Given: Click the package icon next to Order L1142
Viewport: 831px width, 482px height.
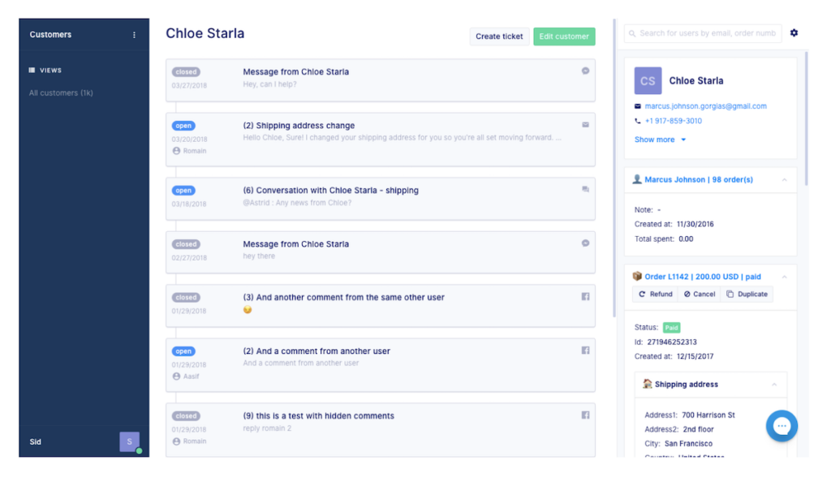Looking at the screenshot, I should 637,277.
